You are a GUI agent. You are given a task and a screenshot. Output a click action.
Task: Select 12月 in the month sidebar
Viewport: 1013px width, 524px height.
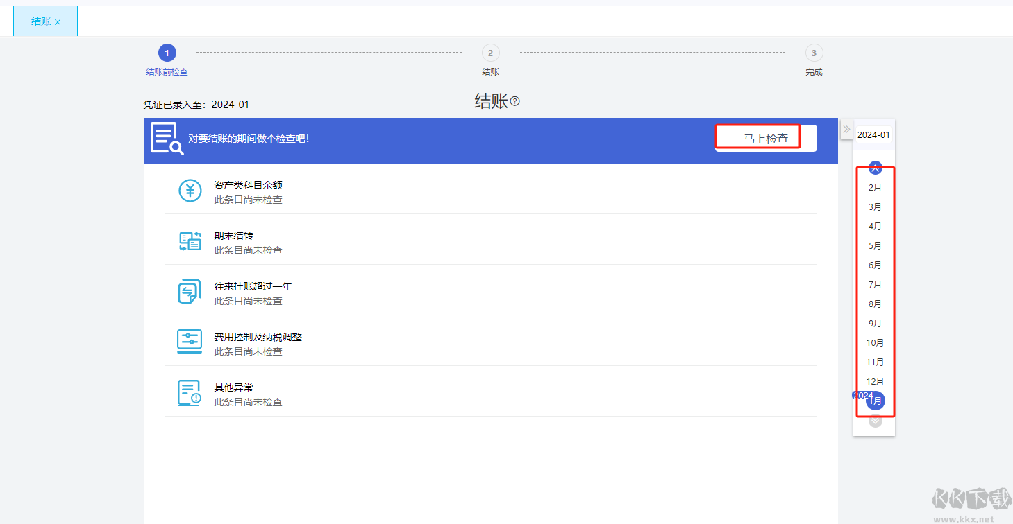coord(875,381)
